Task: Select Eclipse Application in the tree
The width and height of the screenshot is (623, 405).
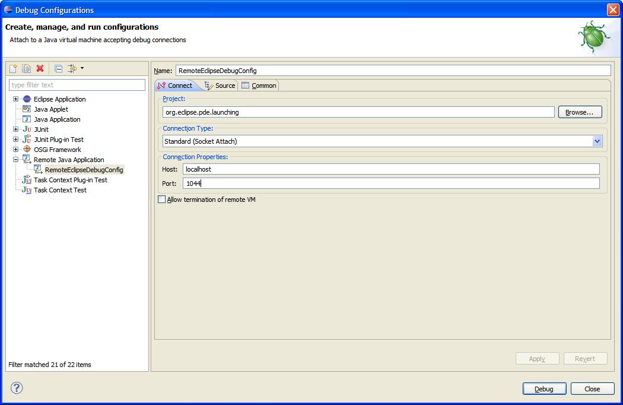Action: (x=59, y=99)
